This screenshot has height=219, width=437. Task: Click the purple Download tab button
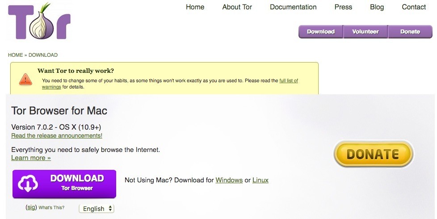click(x=321, y=32)
